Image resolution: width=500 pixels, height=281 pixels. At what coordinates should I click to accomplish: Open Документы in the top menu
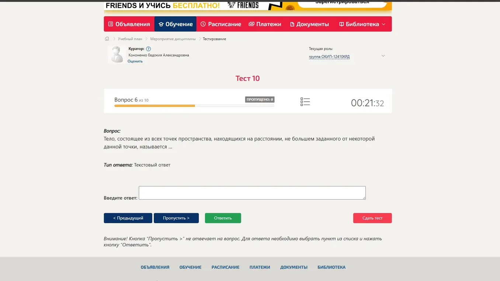[309, 24]
